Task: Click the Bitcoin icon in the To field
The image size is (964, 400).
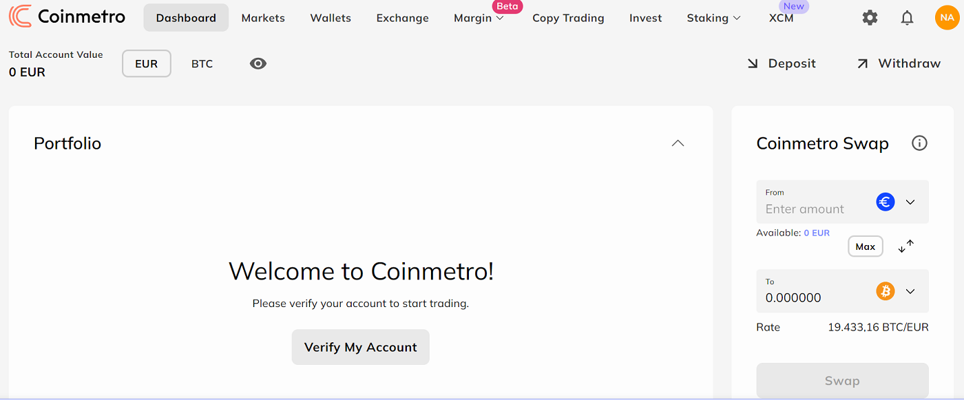Action: click(885, 291)
